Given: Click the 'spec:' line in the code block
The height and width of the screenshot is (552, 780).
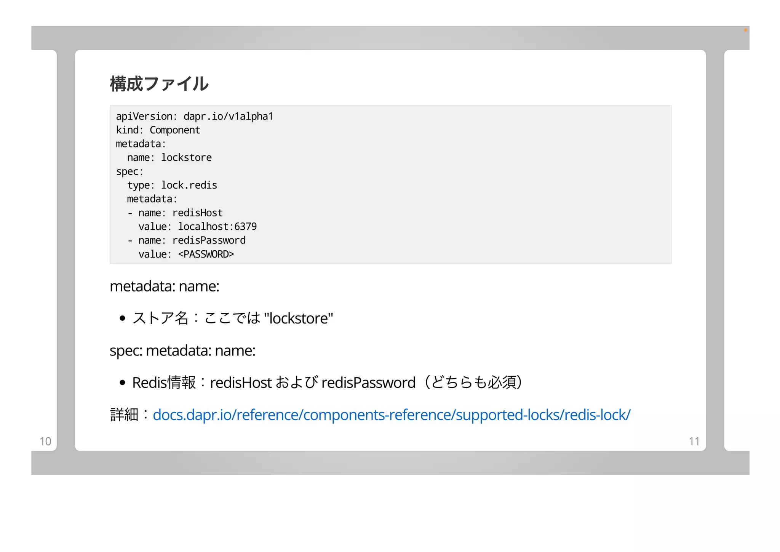Looking at the screenshot, I should click(129, 171).
